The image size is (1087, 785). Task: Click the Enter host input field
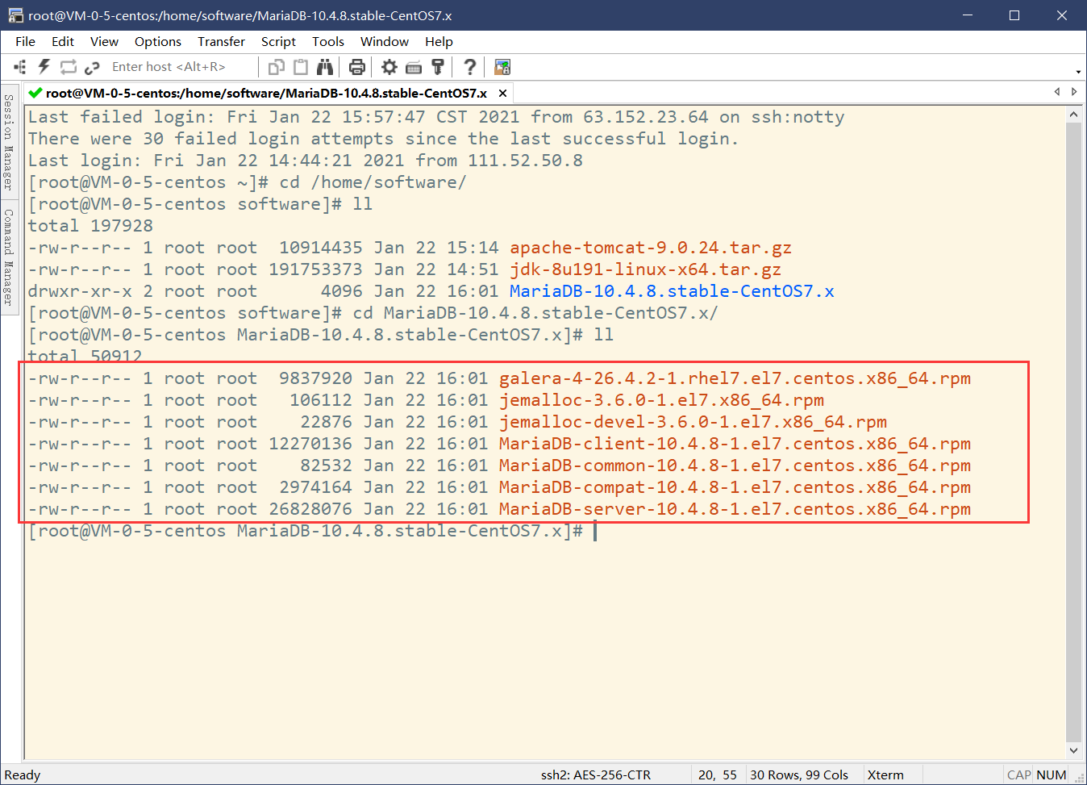[181, 67]
